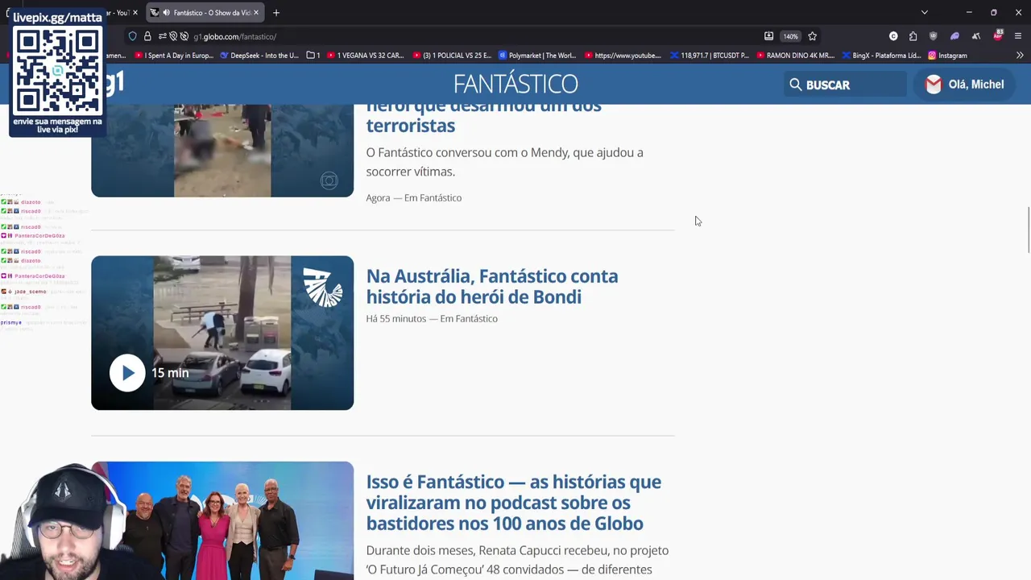Play the 15 min Bondi hero video
The width and height of the screenshot is (1031, 580).
(127, 373)
